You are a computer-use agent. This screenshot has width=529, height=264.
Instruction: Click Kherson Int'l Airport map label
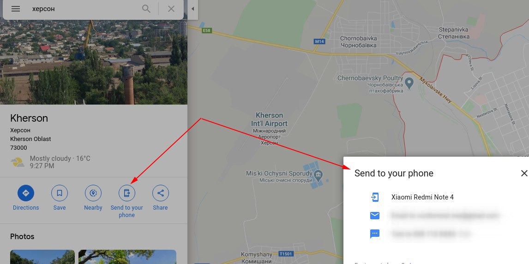(x=269, y=119)
